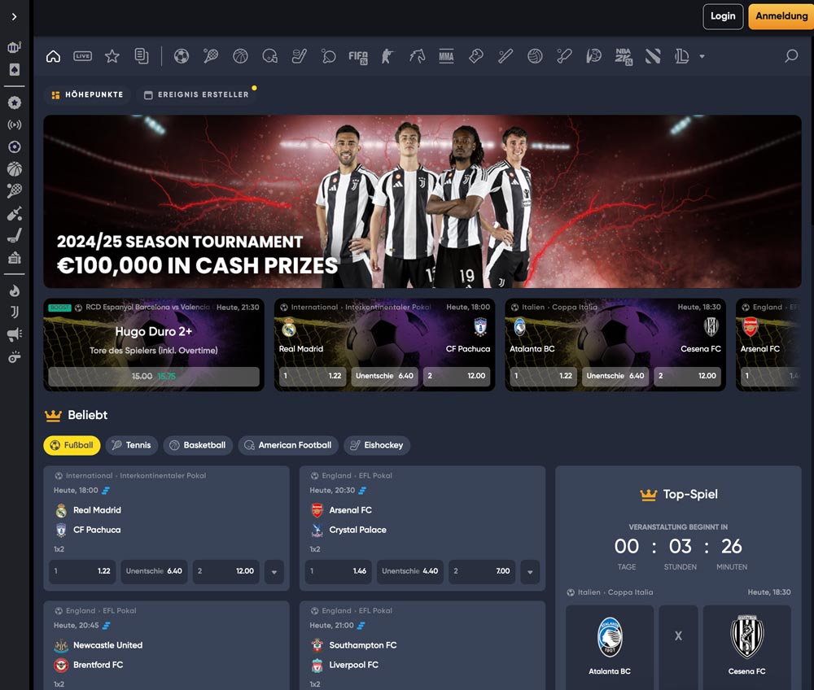
Task: Select the Hugo Duro 2+ boosted odds 15.75
Action: click(154, 376)
